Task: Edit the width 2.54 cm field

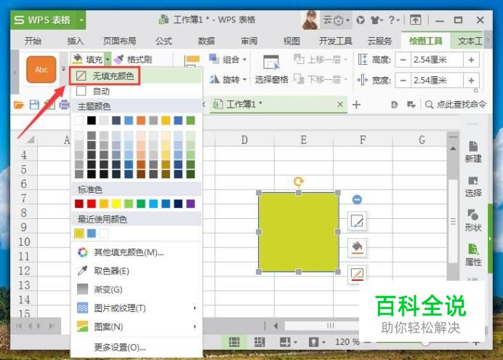Action: point(437,80)
